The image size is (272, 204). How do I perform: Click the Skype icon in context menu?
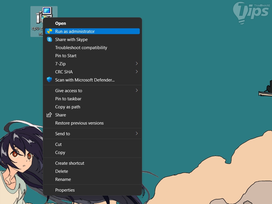pos(49,40)
